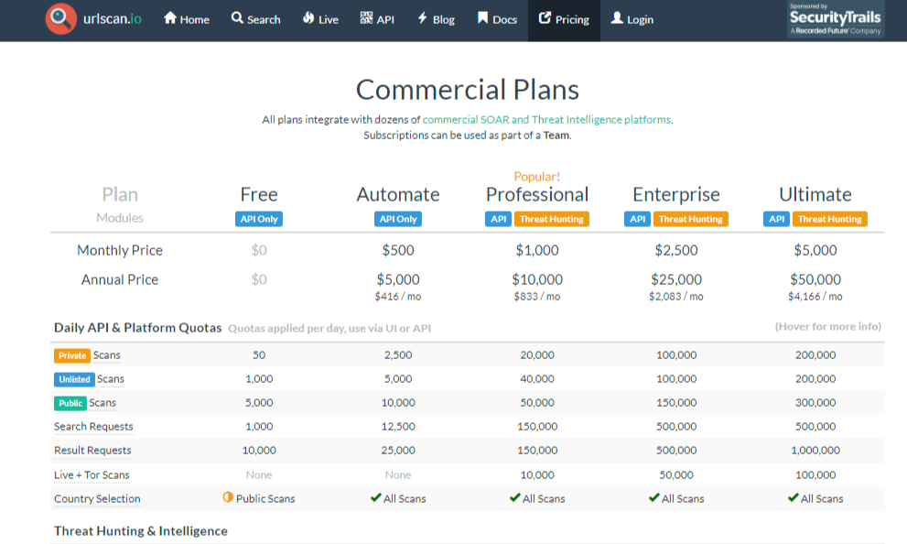Click the Live flame icon in navbar
This screenshot has height=544, width=907.
click(x=308, y=18)
